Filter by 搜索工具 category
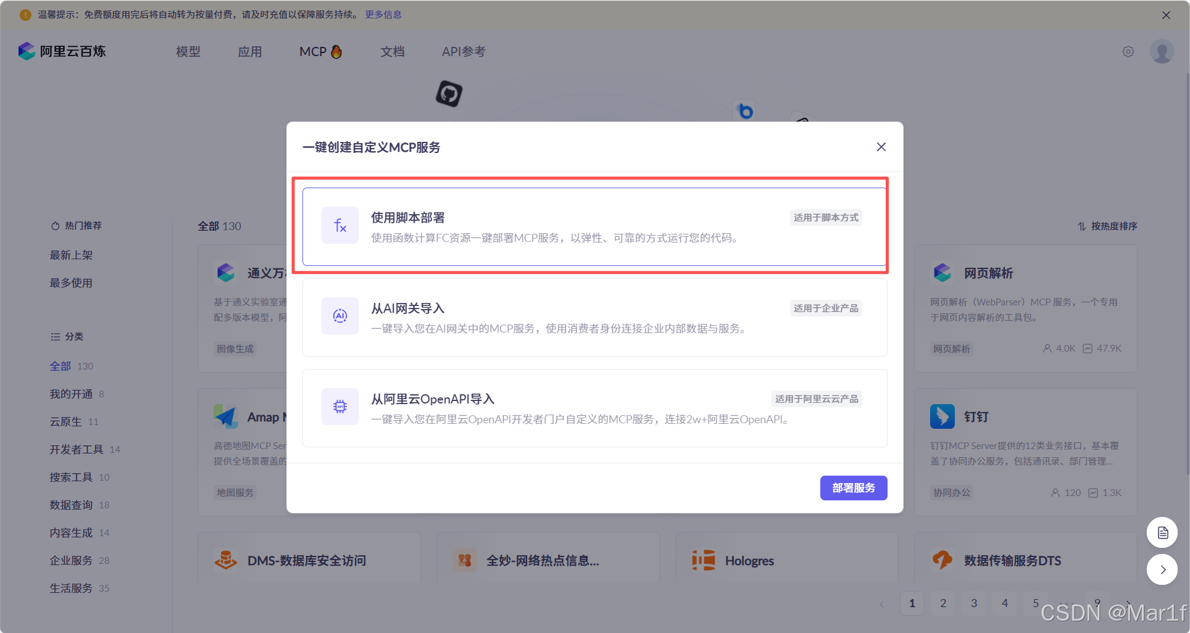The height and width of the screenshot is (633, 1190). tap(80, 477)
